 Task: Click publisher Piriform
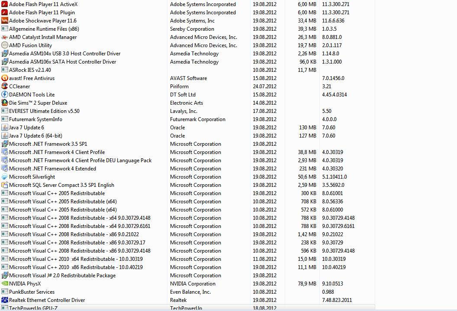[x=179, y=86]
